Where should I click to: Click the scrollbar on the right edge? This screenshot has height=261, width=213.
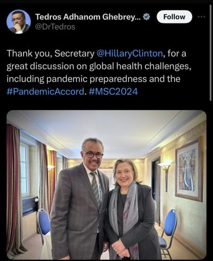click(210, 52)
